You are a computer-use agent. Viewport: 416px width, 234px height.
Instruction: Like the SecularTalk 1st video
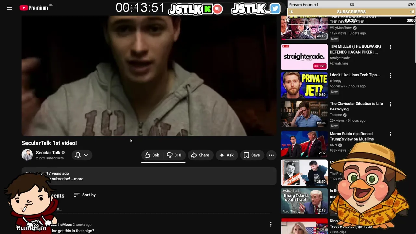[152, 155]
